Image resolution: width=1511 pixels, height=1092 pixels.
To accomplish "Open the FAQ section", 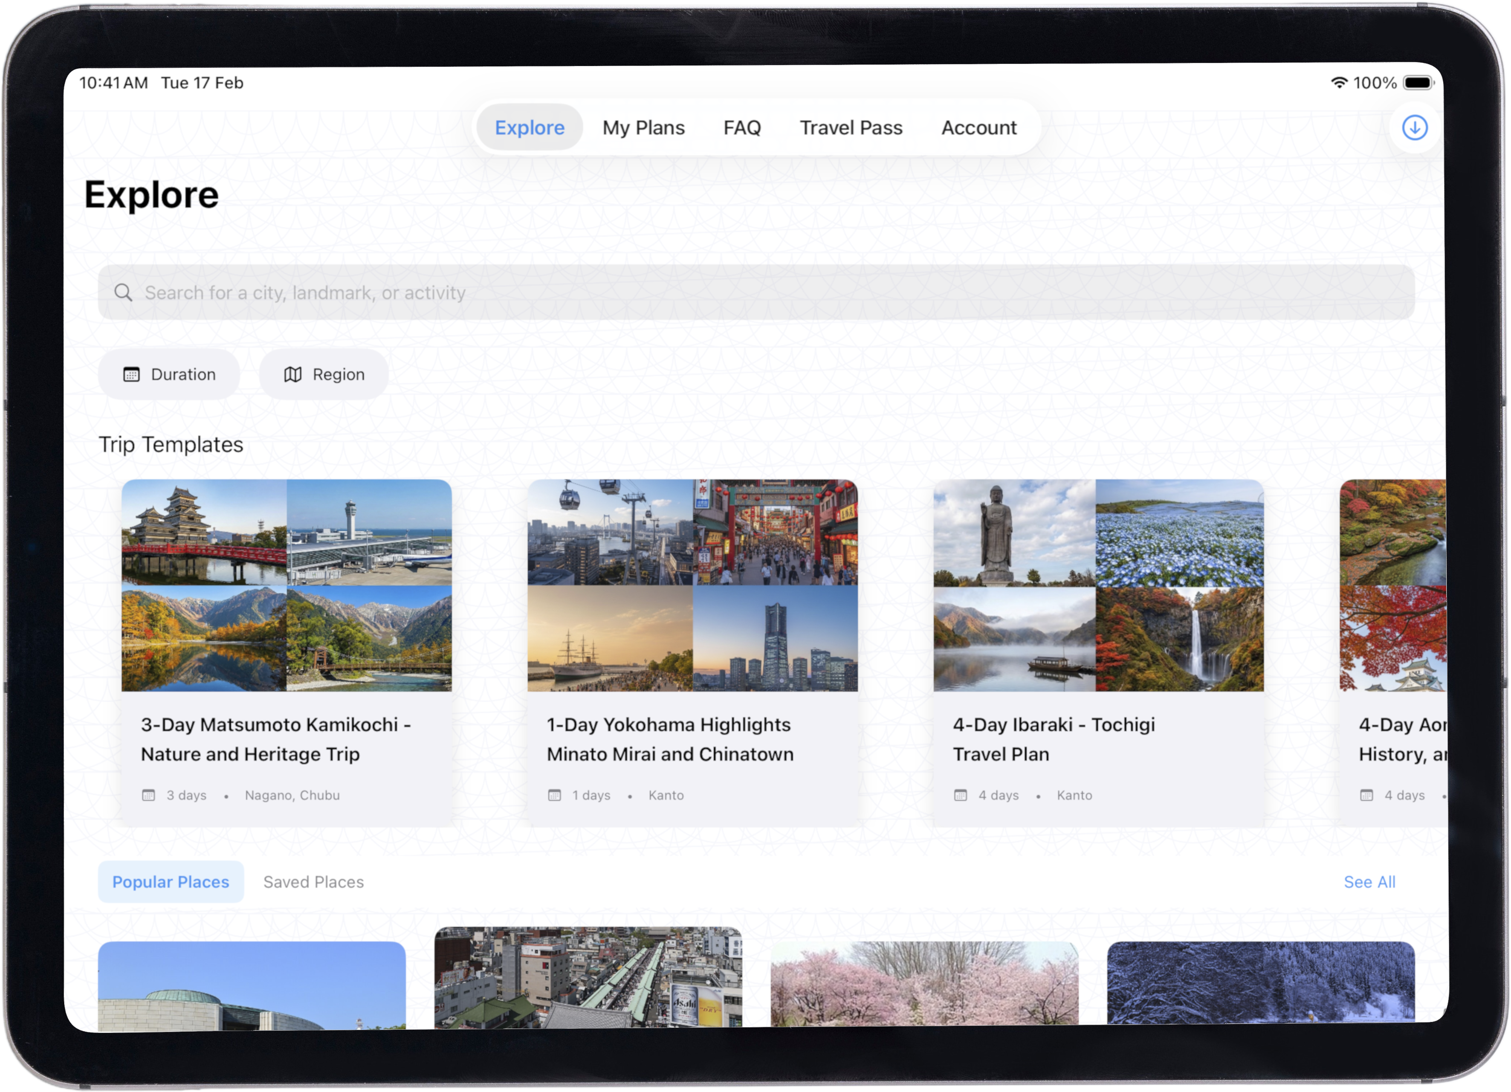I will coord(742,127).
